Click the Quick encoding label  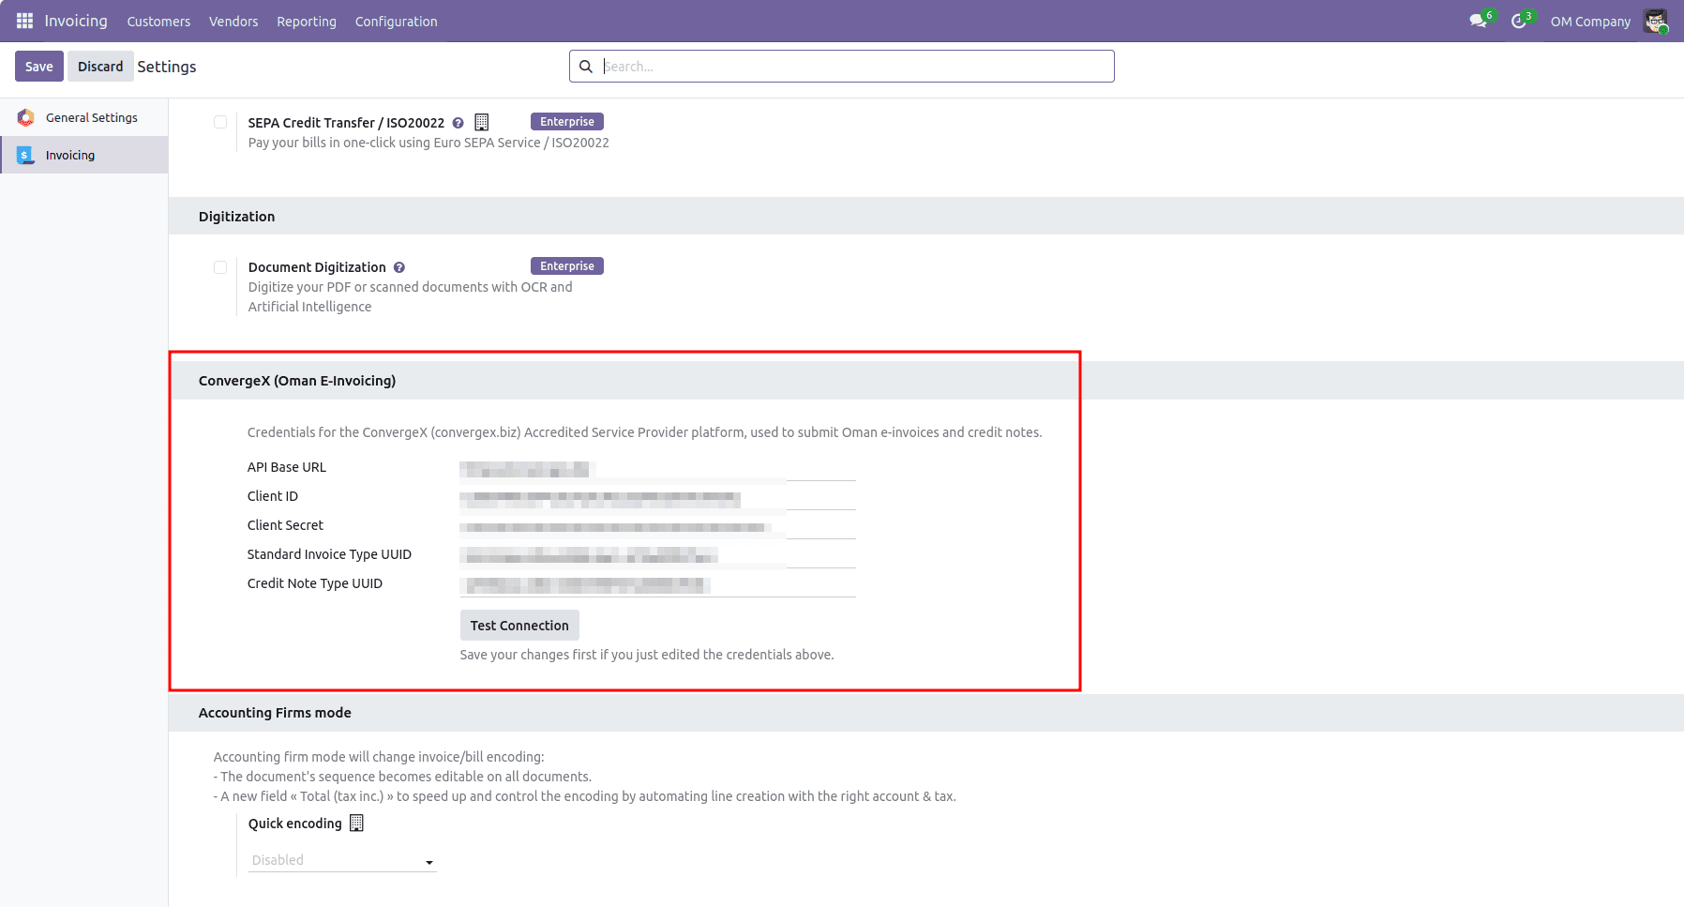pos(294,824)
